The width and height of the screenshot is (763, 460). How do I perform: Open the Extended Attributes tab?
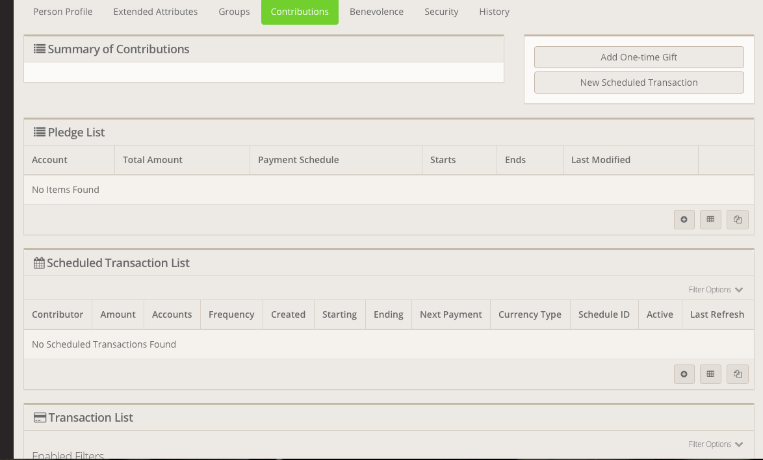155,12
